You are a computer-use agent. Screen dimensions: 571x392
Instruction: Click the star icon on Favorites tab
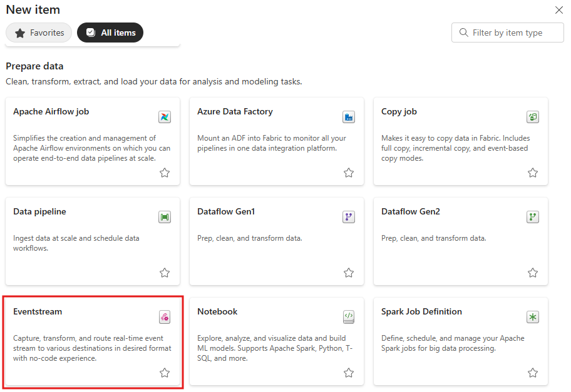coord(20,33)
